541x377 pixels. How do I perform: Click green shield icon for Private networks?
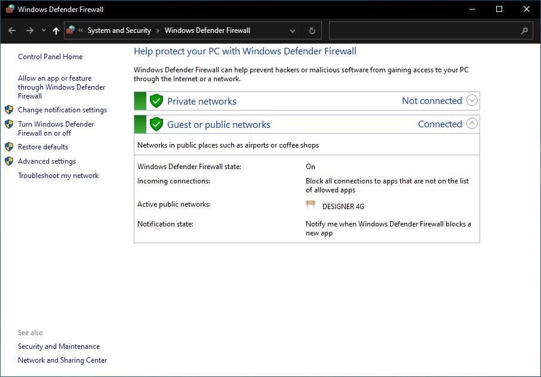point(156,101)
